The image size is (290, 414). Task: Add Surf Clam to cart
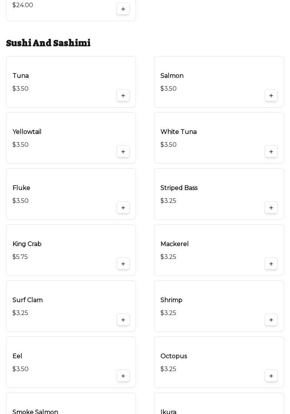tap(123, 320)
